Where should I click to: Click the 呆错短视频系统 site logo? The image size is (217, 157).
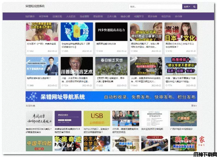point(35,6)
